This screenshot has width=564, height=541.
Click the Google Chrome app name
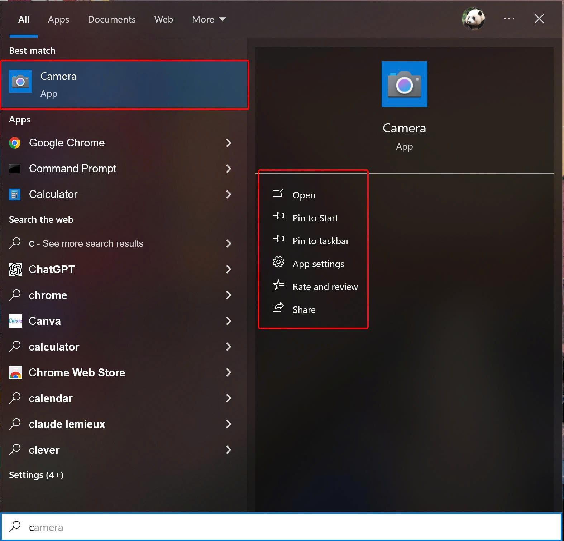pyautogui.click(x=67, y=143)
